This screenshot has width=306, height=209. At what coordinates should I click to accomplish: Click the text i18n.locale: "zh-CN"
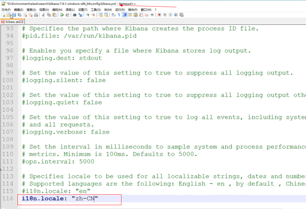point(60,199)
